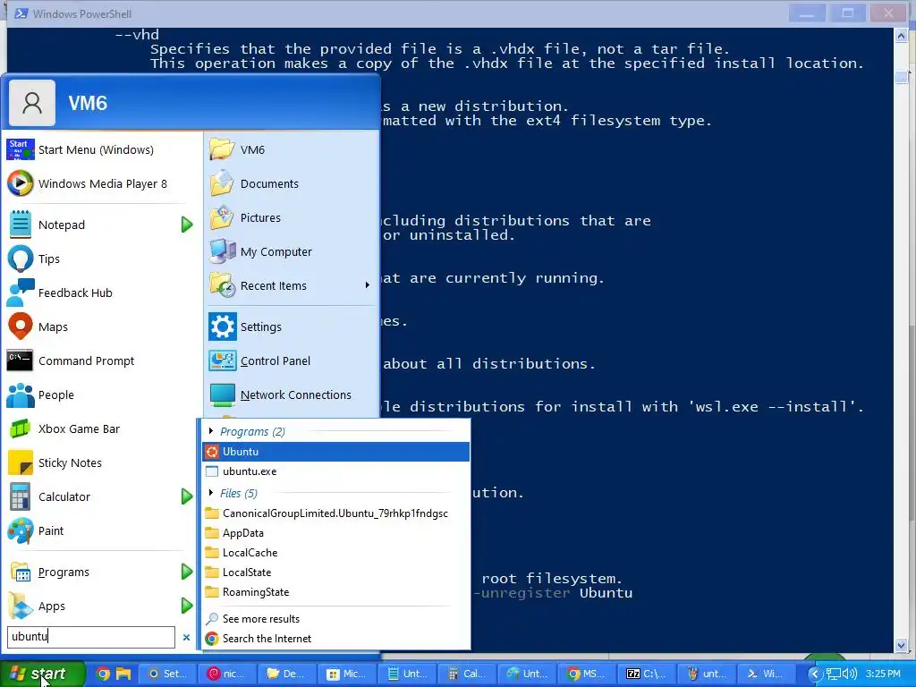The image size is (916, 687).
Task: Click the Windows PowerShell title bar icon
Action: (21, 13)
